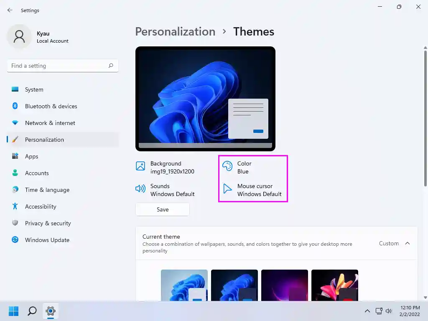
Task: Click the System monitor icon in the sidebar
Action: tap(15, 89)
